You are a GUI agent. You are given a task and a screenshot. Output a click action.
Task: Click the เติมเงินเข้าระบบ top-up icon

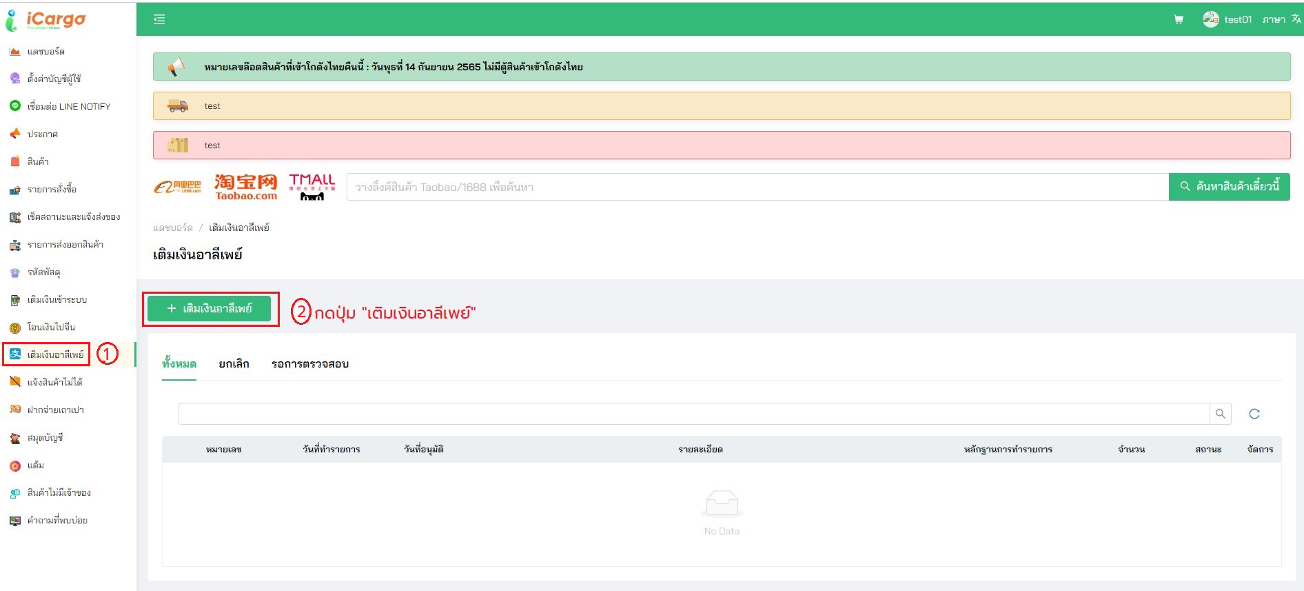[14, 299]
